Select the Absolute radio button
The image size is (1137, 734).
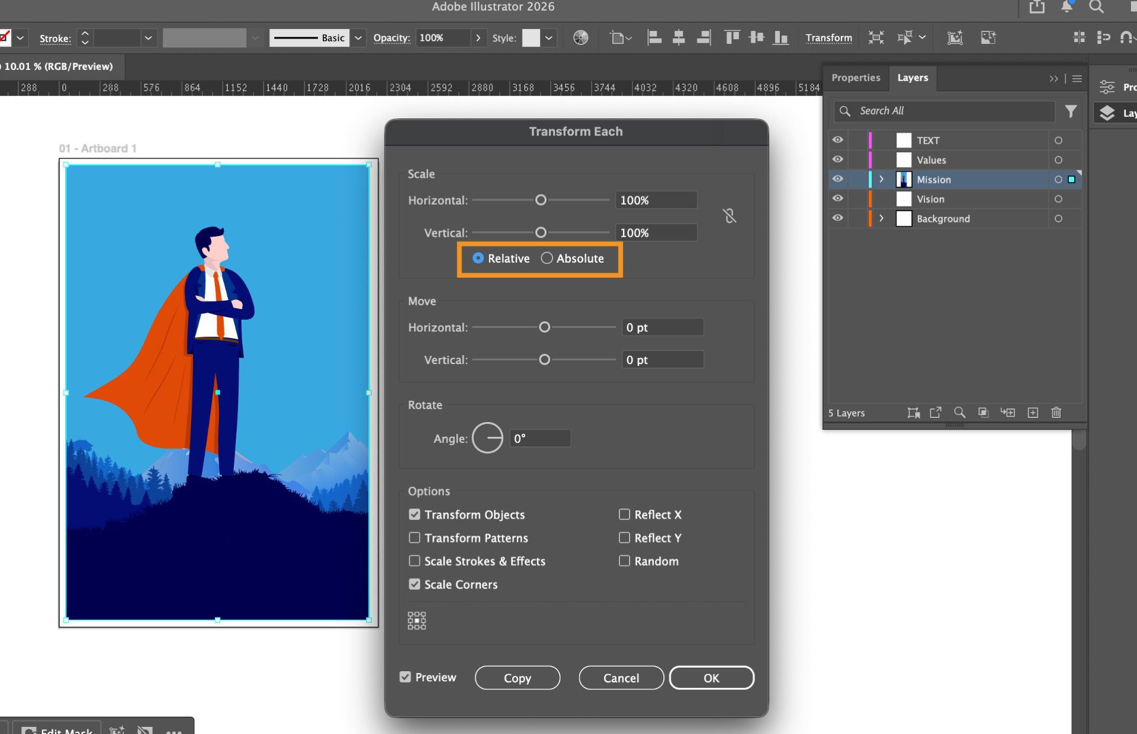[547, 259]
